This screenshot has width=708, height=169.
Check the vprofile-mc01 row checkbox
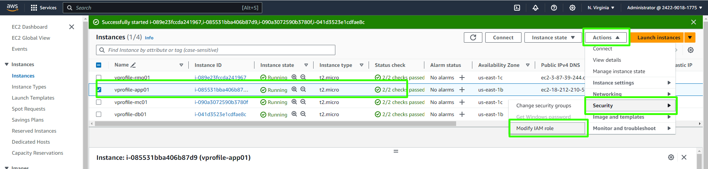99,102
